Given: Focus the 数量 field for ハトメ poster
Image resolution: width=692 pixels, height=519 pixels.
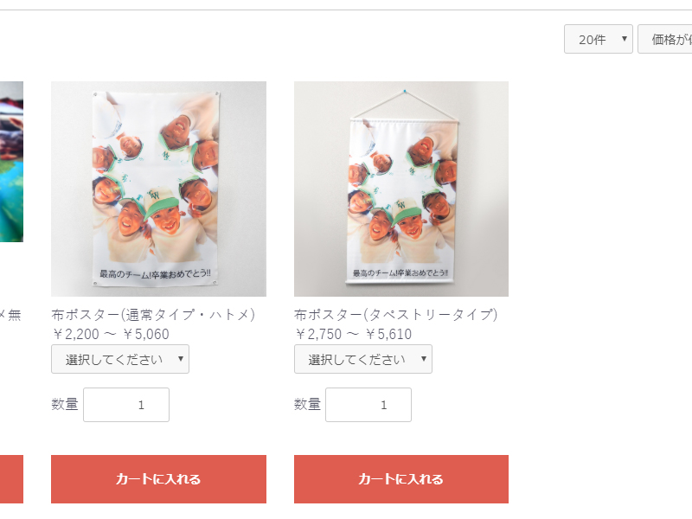Looking at the screenshot, I should 126,405.
